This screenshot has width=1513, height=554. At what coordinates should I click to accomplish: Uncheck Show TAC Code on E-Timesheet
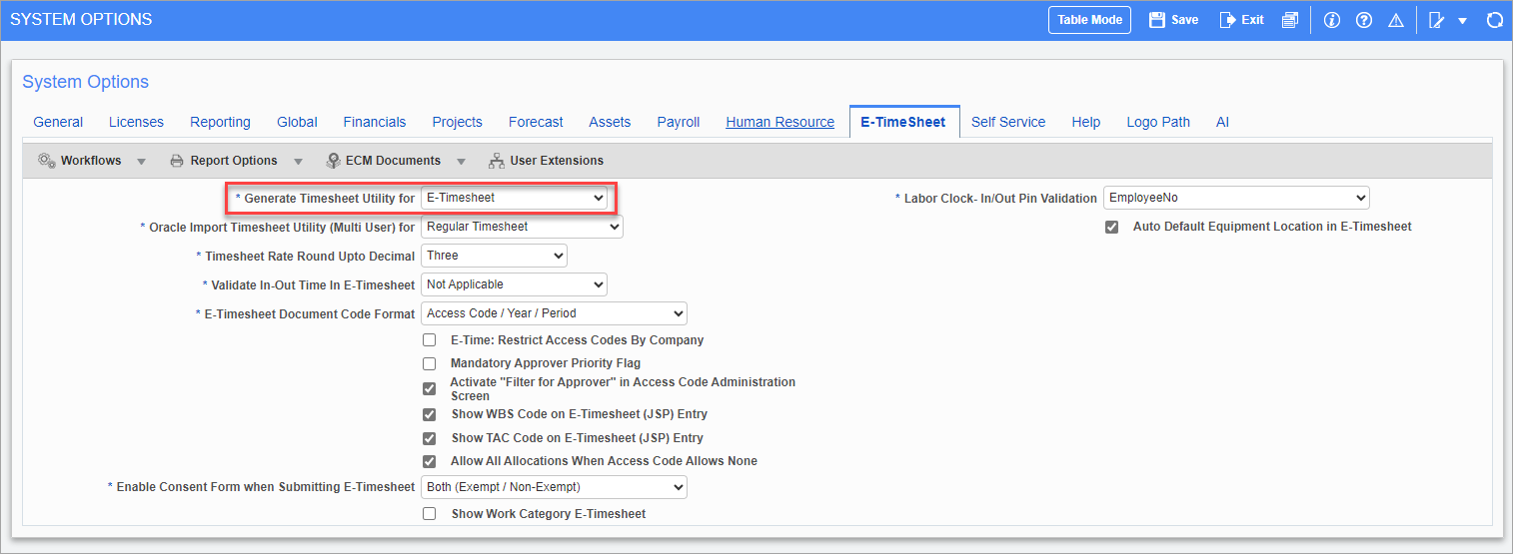coord(430,438)
